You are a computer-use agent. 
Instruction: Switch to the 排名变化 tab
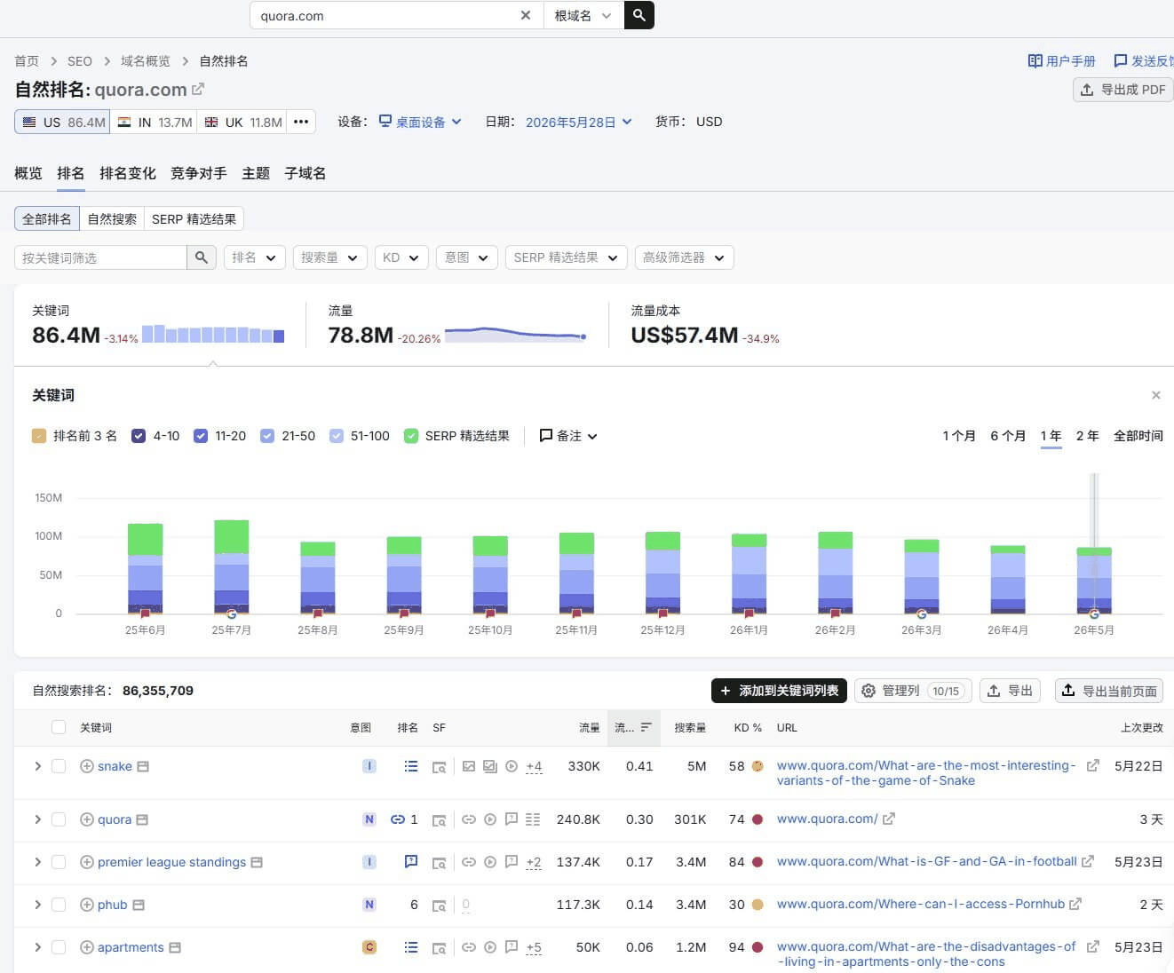tap(128, 173)
